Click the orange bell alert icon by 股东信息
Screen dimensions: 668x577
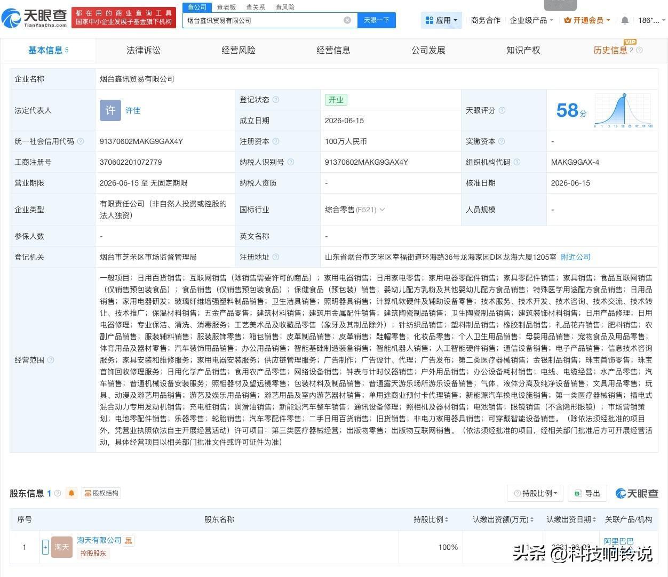coord(71,493)
